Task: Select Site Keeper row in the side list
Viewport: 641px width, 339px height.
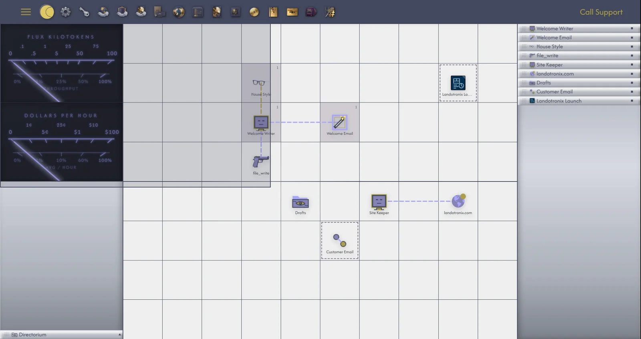Action: [579, 65]
